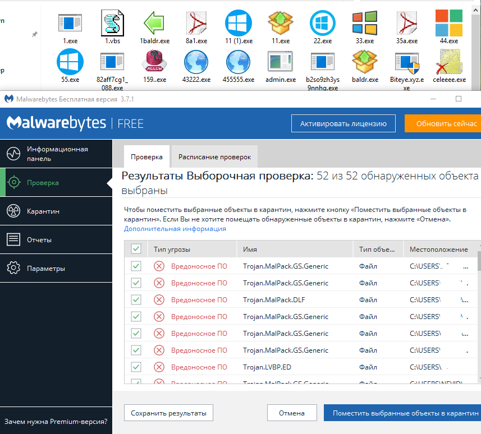The width and height of the screenshot is (481, 434).
Task: Sort by the Тип объе... column header
Action: coord(378,249)
